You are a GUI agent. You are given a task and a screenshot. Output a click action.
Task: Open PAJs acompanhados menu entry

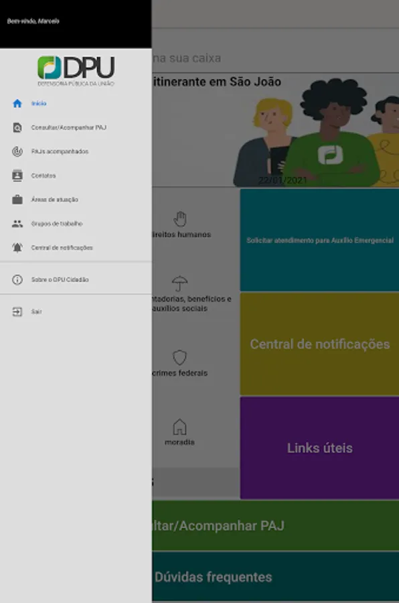tap(76, 151)
